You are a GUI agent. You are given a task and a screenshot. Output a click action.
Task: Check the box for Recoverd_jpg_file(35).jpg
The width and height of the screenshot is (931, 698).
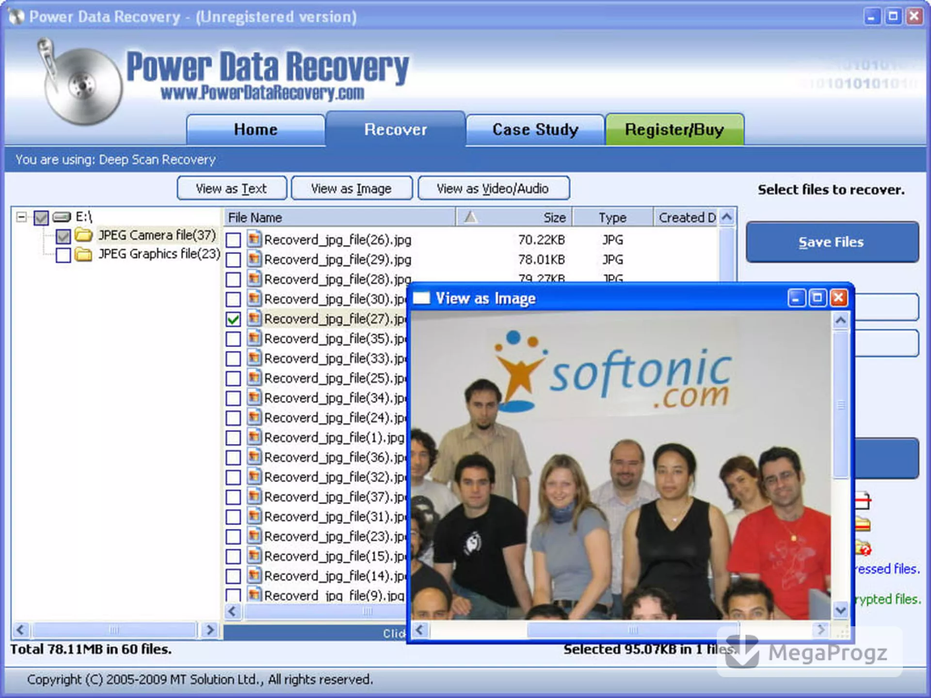[x=233, y=339]
